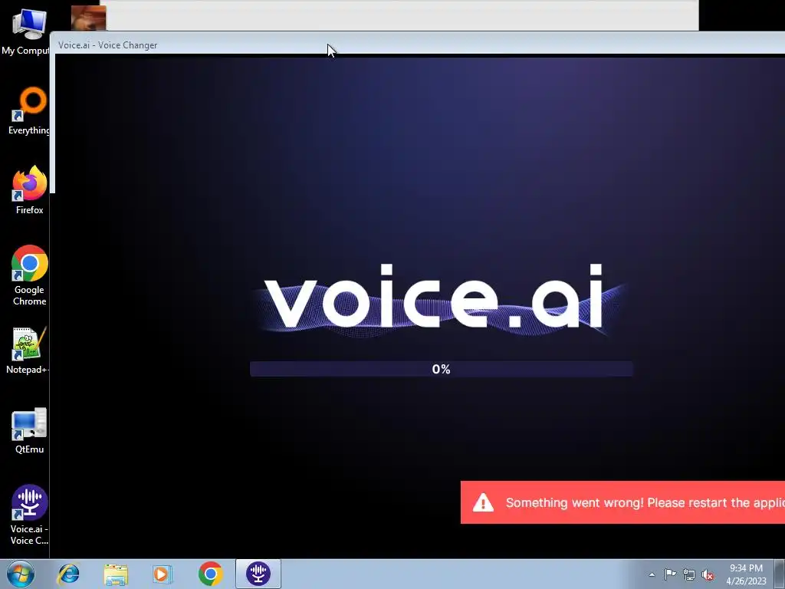Click the muted volume tray icon
The image size is (785, 589).
(708, 575)
